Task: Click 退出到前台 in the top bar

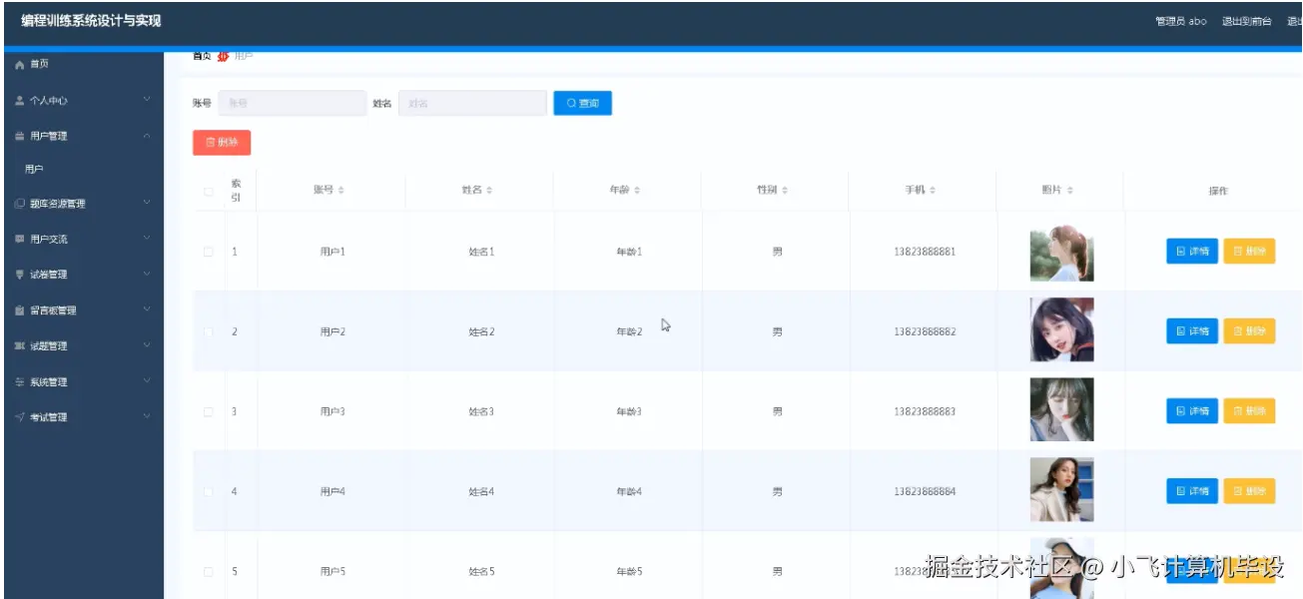Action: coord(1246,21)
